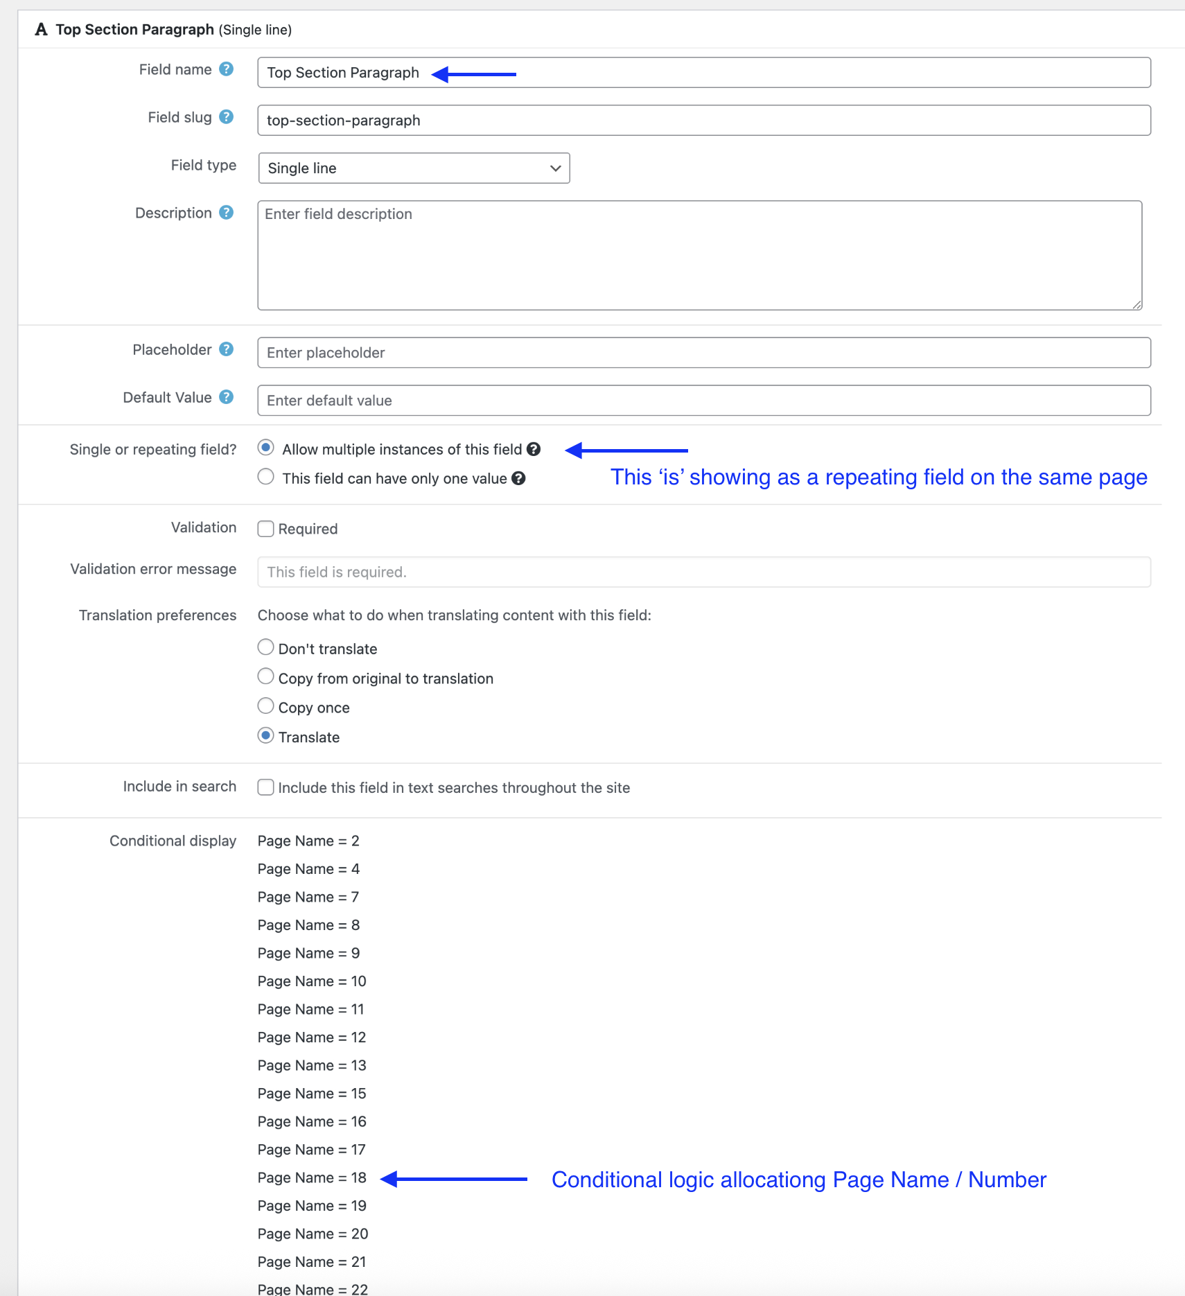The image size is (1185, 1296).
Task: Click the help icon beside Field name
Action: (x=226, y=69)
